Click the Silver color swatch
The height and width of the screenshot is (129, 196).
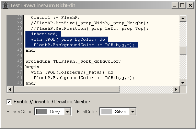point(107,112)
